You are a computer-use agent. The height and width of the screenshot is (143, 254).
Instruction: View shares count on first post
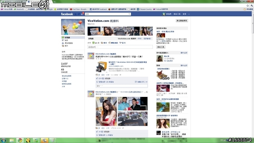tap(141, 82)
